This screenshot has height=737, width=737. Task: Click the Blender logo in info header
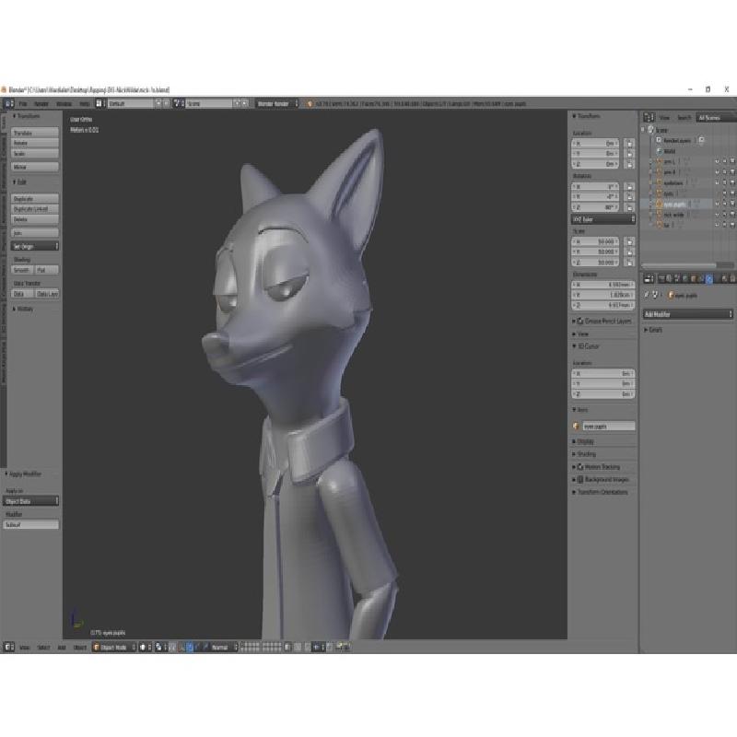309,103
